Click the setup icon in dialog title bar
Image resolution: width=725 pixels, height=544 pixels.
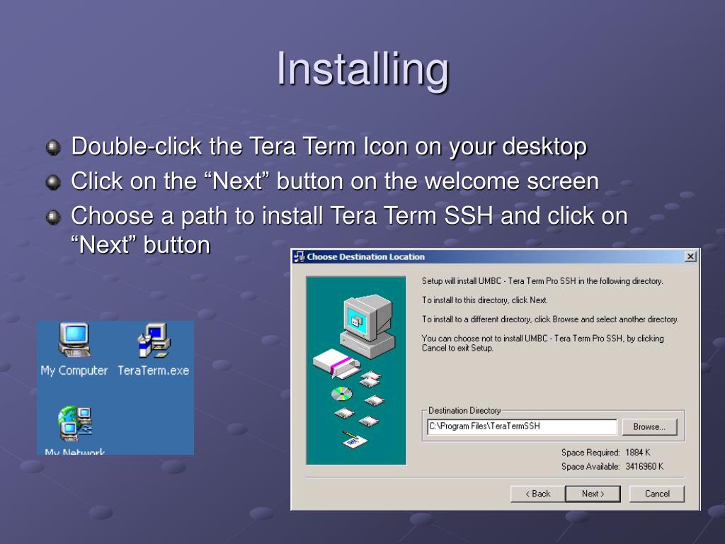tap(299, 256)
